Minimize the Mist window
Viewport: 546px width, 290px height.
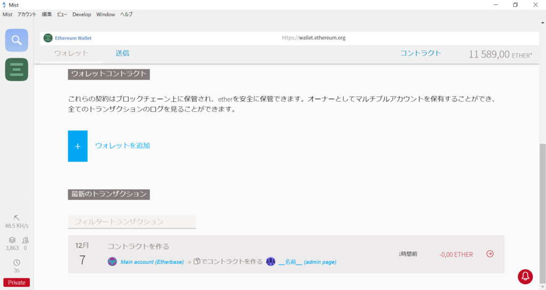coord(496,5)
